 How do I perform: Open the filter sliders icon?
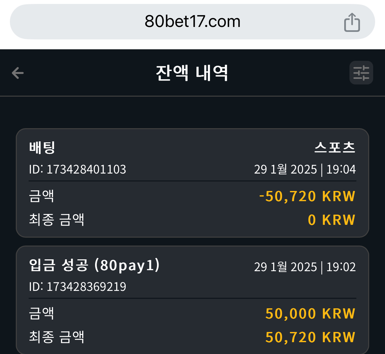point(361,73)
